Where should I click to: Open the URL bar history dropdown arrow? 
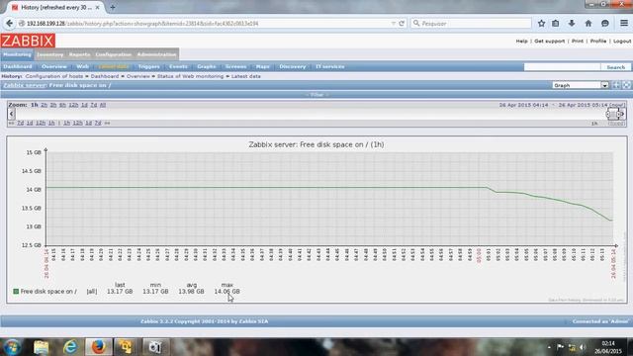pyautogui.click(x=394, y=24)
